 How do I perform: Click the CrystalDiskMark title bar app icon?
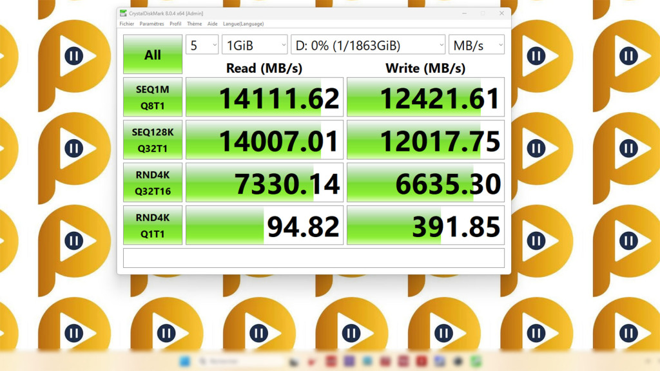(123, 14)
